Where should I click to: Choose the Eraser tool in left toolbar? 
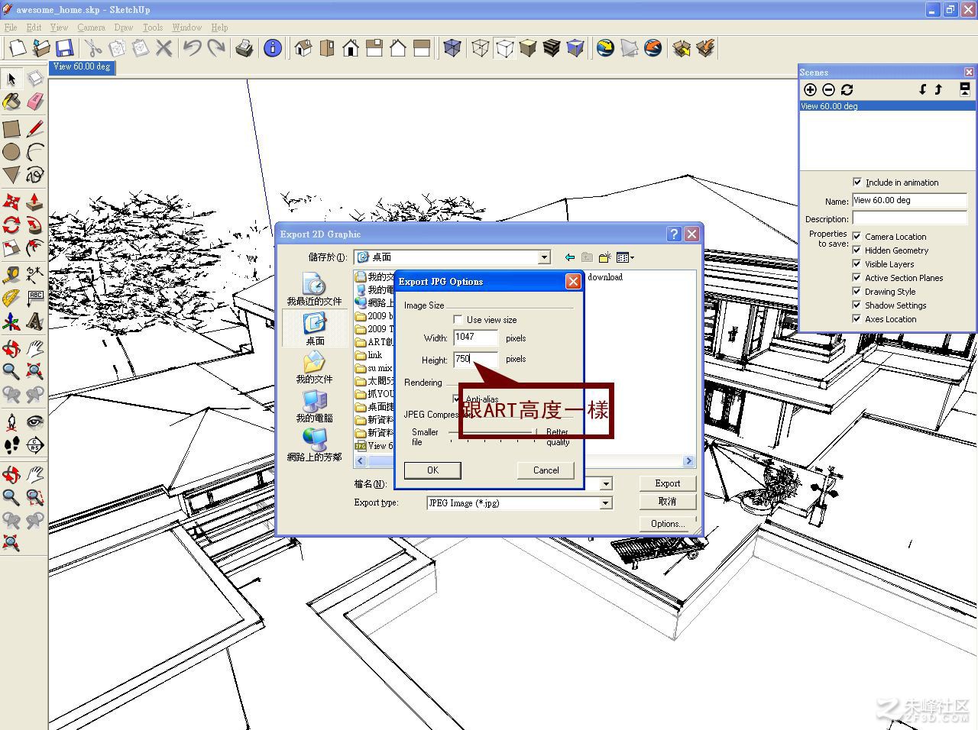(x=34, y=102)
